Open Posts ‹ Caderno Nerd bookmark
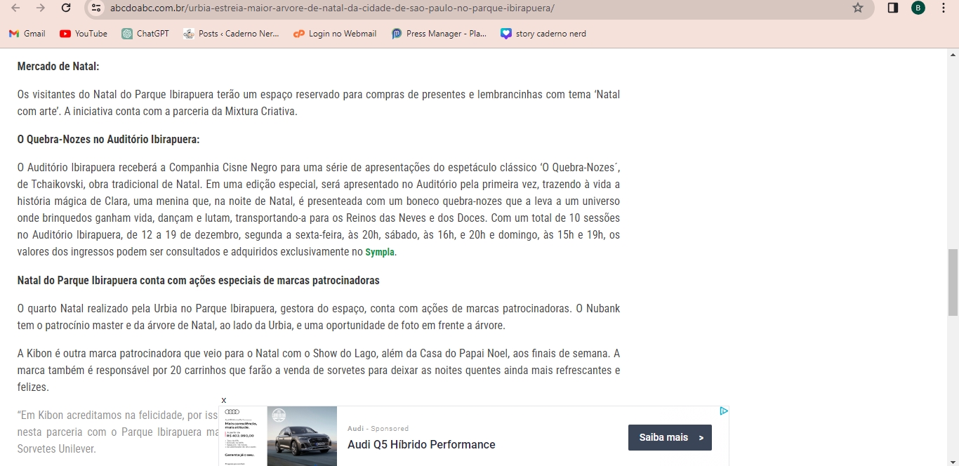 (x=231, y=34)
